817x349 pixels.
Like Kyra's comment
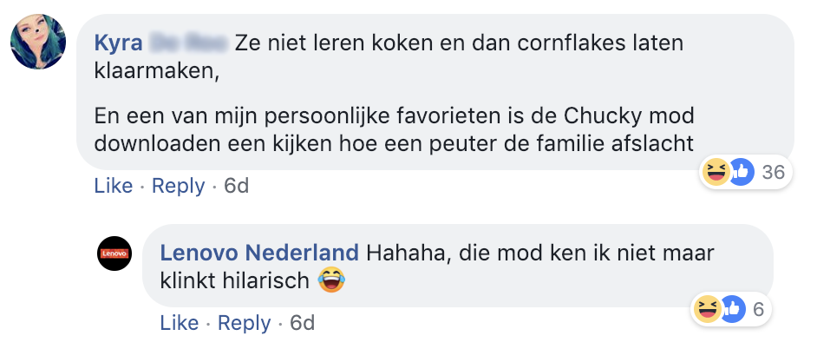pyautogui.click(x=113, y=186)
